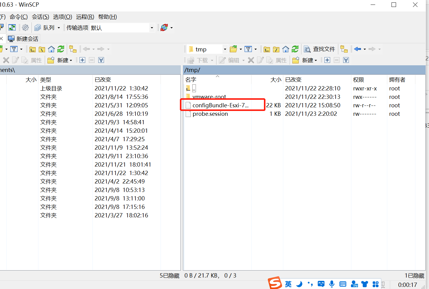Open the 新建会话 new session icon
Image resolution: width=429 pixels, height=289 pixels.
coord(23,38)
